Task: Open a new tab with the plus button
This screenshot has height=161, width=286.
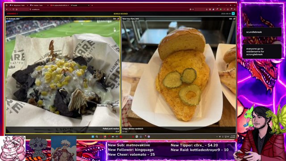Action: pyautogui.click(x=92, y=5)
